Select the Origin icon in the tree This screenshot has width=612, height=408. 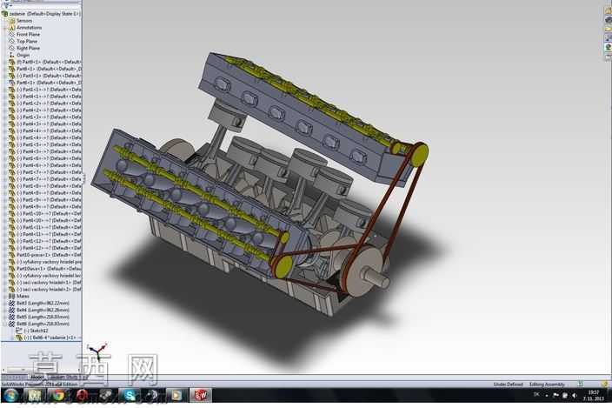[x=11, y=55]
